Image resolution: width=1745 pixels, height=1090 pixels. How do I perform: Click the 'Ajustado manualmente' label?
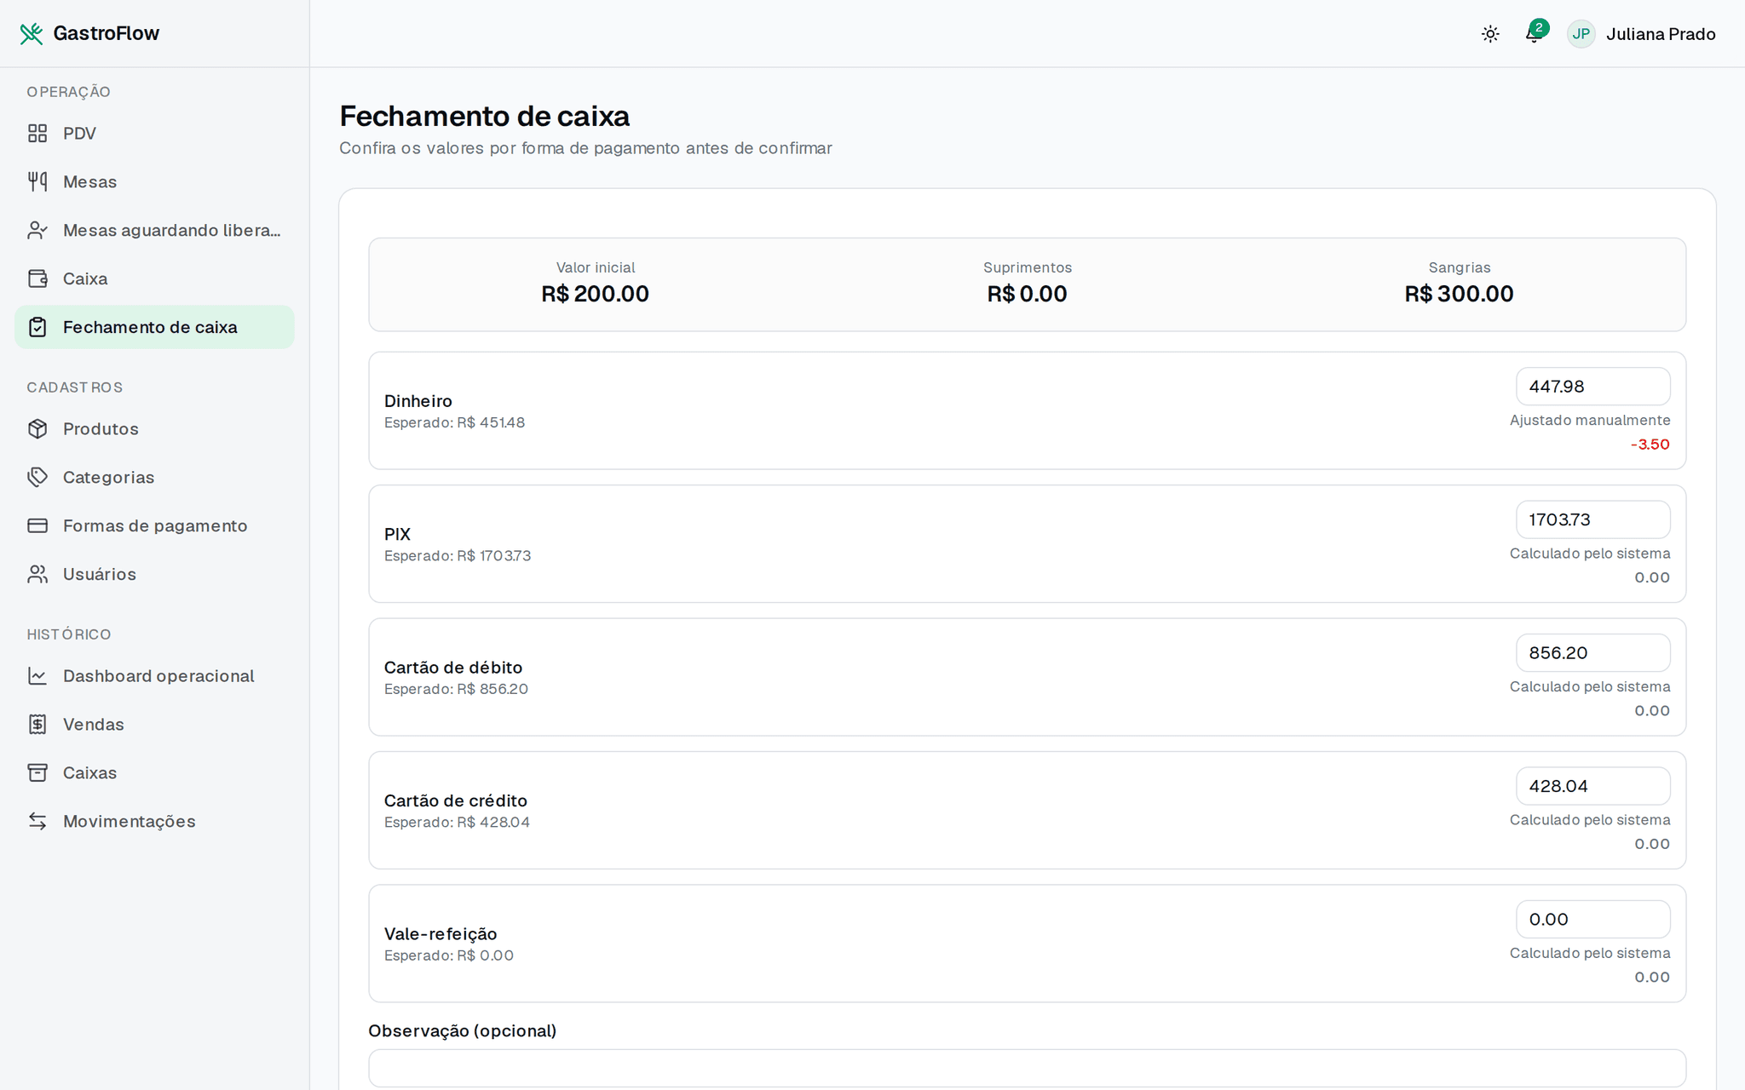(x=1590, y=421)
